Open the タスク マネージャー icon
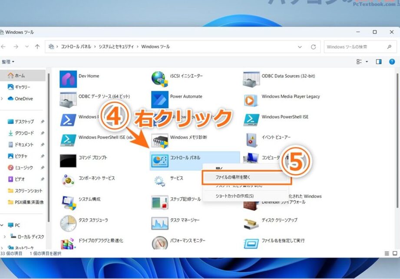The width and height of the screenshot is (400, 279). click(x=159, y=223)
